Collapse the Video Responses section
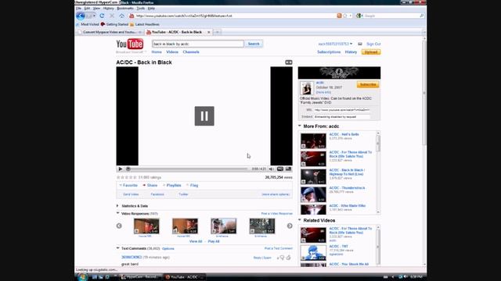Image resolution: width=501 pixels, height=281 pixels. [117, 213]
